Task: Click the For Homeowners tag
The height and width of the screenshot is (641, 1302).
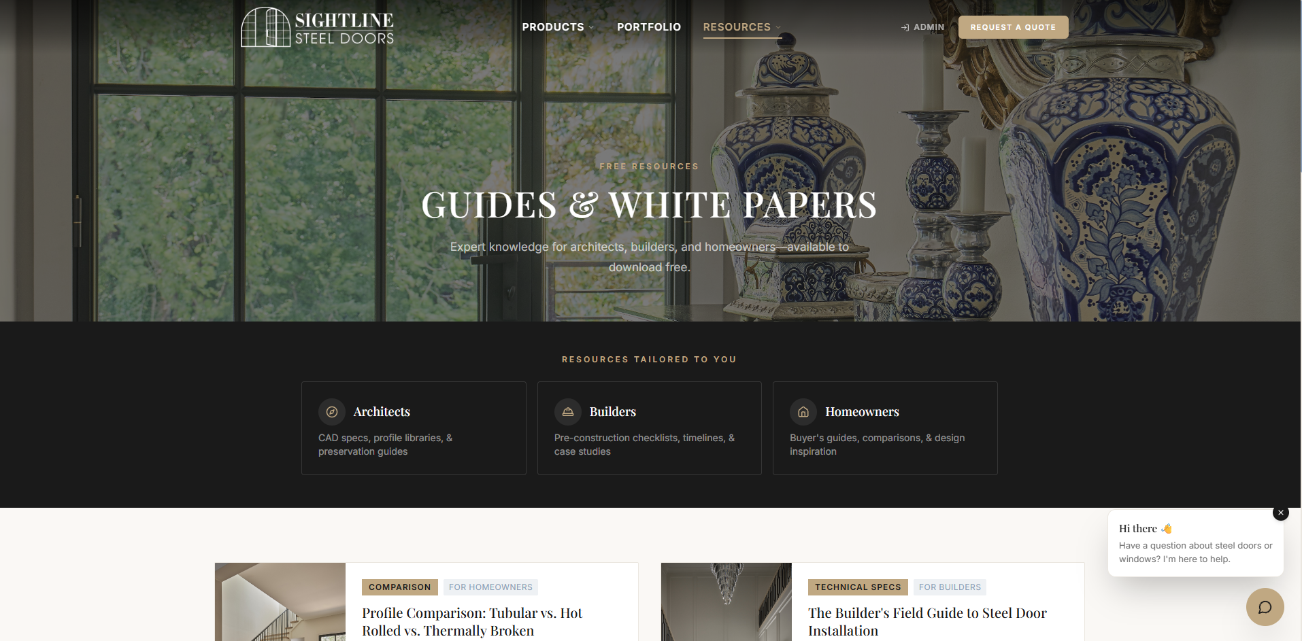Action: pos(490,587)
